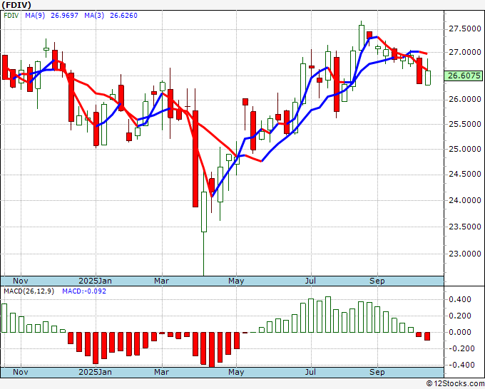Click the MACD(26,12,9) indicator label
The height and width of the screenshot is (389, 485).
29,291
